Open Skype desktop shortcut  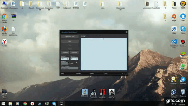[x=183, y=30]
